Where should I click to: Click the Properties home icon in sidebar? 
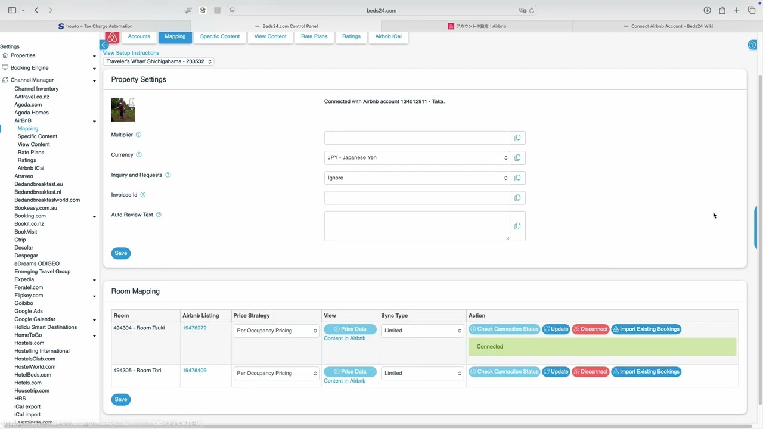(x=5, y=55)
